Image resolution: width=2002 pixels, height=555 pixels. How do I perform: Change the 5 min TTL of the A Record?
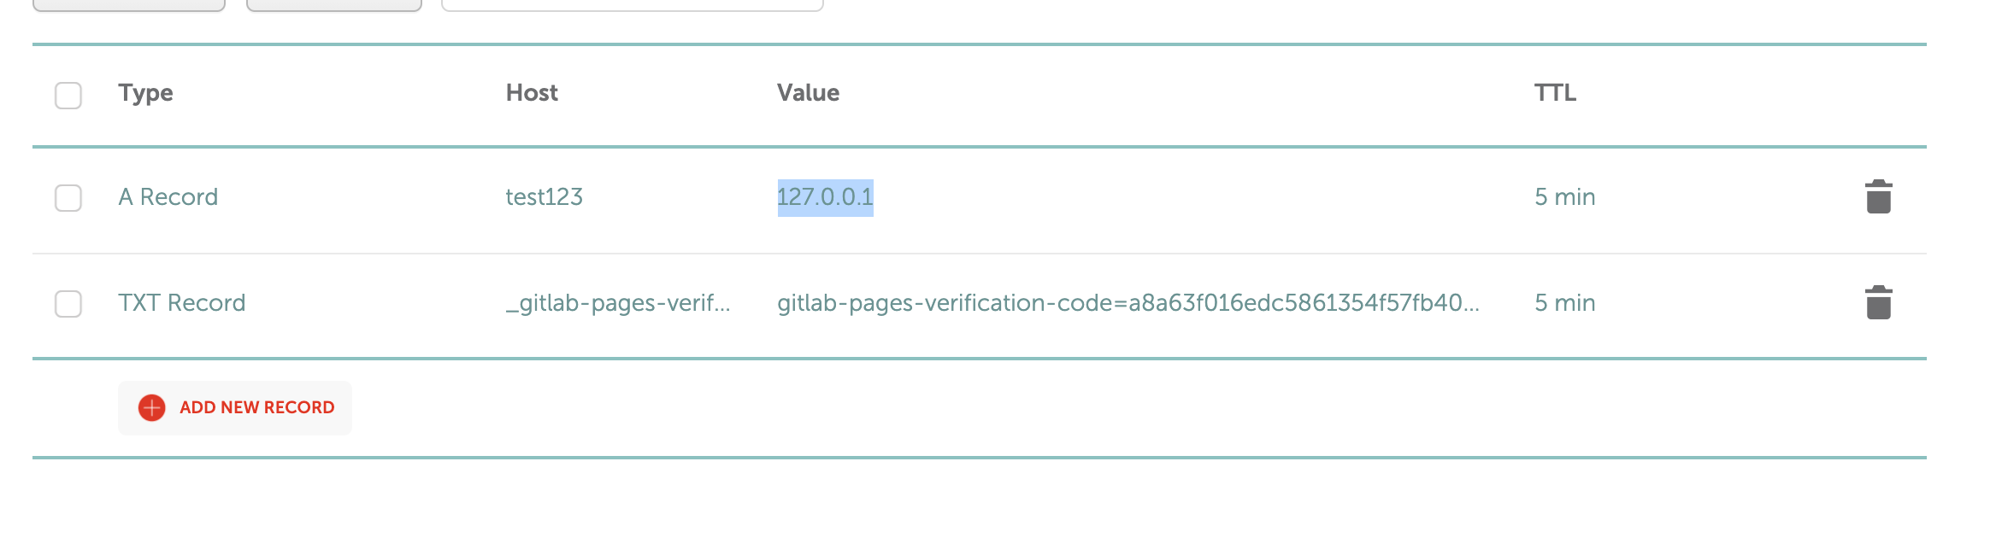(1564, 197)
